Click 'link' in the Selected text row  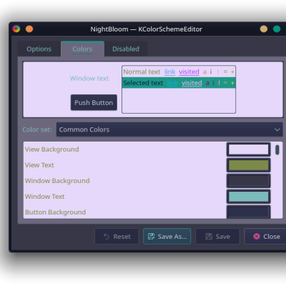172,83
